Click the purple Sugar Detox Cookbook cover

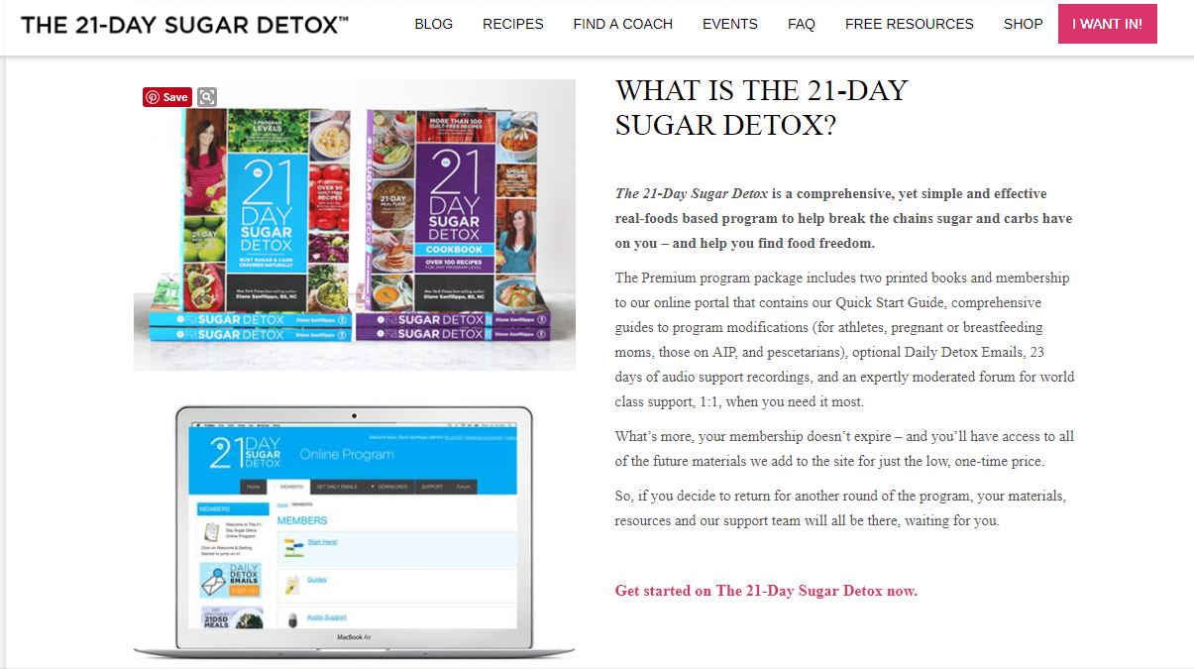pyautogui.click(x=454, y=210)
